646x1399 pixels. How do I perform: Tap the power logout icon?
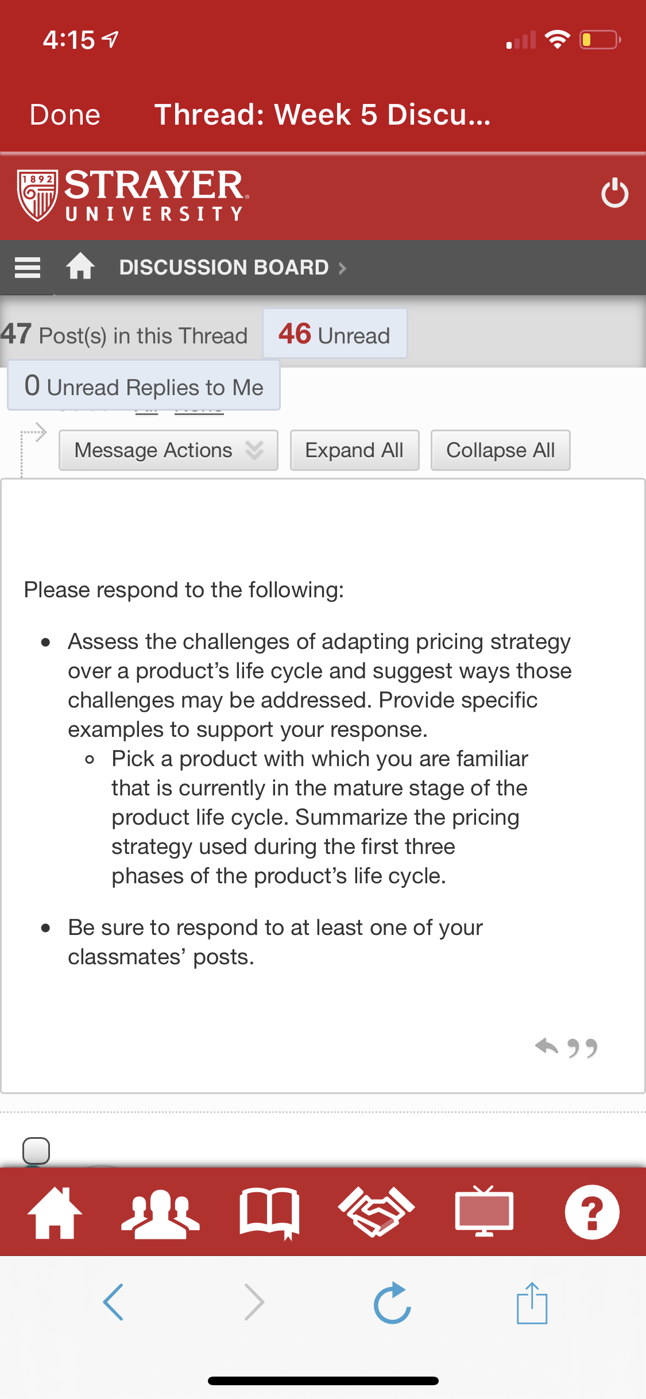coord(614,193)
